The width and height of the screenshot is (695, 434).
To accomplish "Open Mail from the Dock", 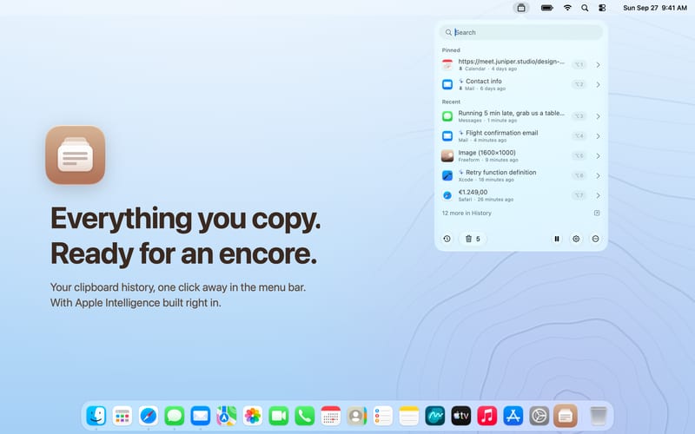I will click(x=201, y=416).
